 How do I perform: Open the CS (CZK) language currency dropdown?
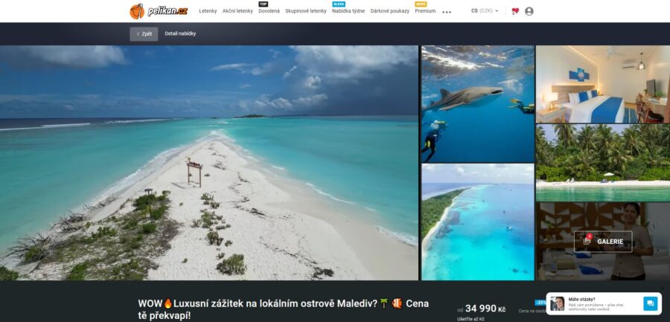point(485,10)
